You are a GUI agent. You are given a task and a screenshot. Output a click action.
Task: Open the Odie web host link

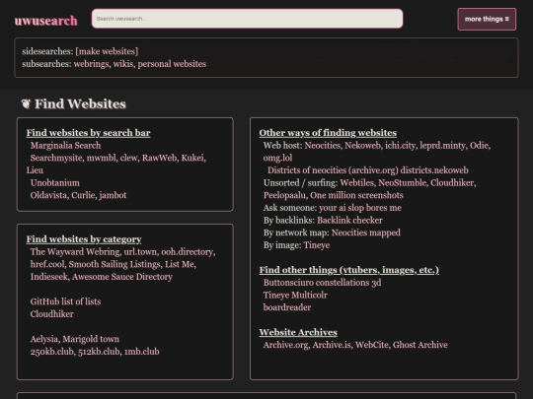(479, 145)
